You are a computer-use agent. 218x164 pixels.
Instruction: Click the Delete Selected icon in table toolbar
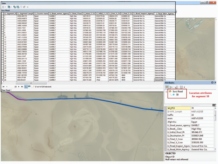coord(27,7)
